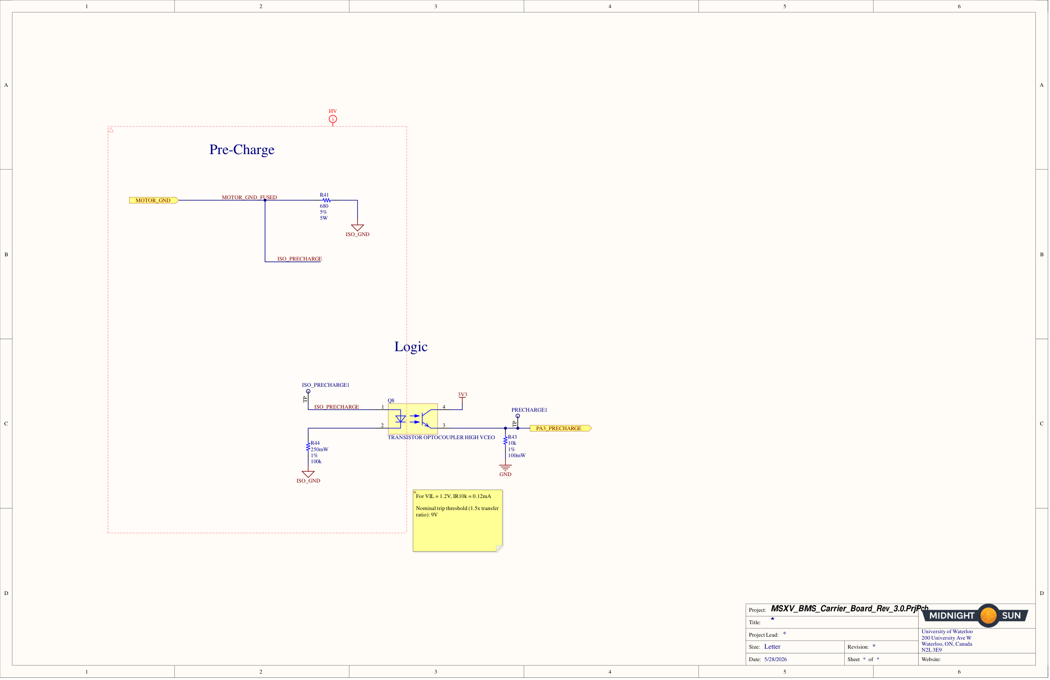This screenshot has width=1050, height=680.
Task: Select the R44 resistor zigzag symbol
Action: [308, 446]
